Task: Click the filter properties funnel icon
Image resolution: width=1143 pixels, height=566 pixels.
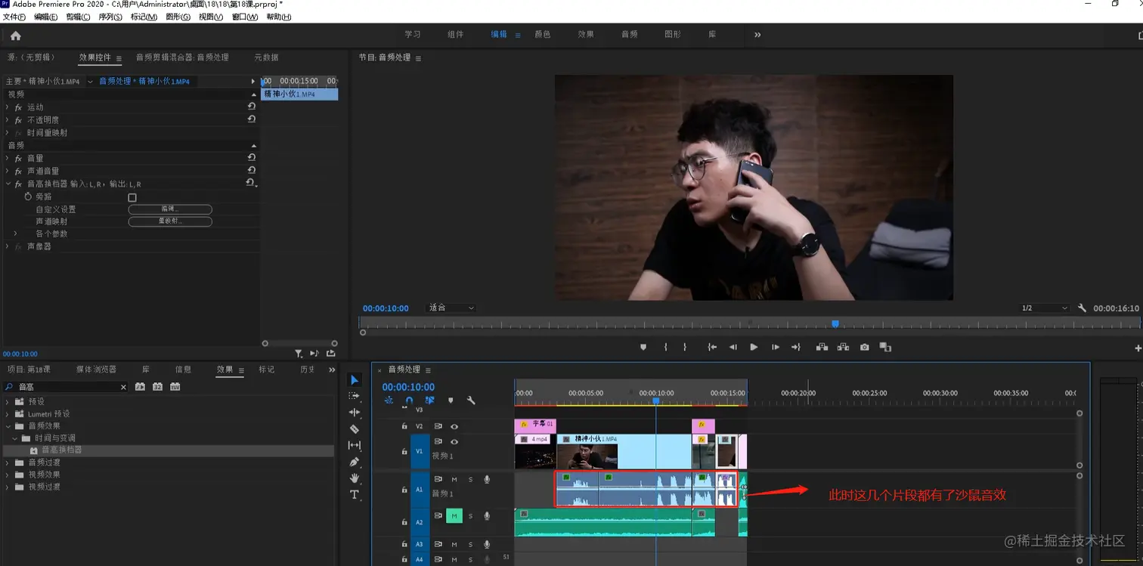Action: (x=299, y=354)
